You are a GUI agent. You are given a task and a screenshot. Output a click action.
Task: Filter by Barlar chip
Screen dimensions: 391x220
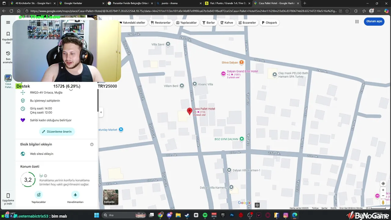(x=209, y=23)
